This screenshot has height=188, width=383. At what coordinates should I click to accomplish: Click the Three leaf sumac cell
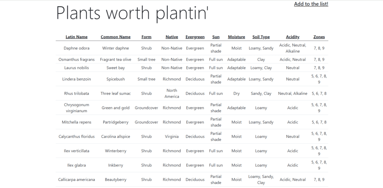click(x=116, y=94)
